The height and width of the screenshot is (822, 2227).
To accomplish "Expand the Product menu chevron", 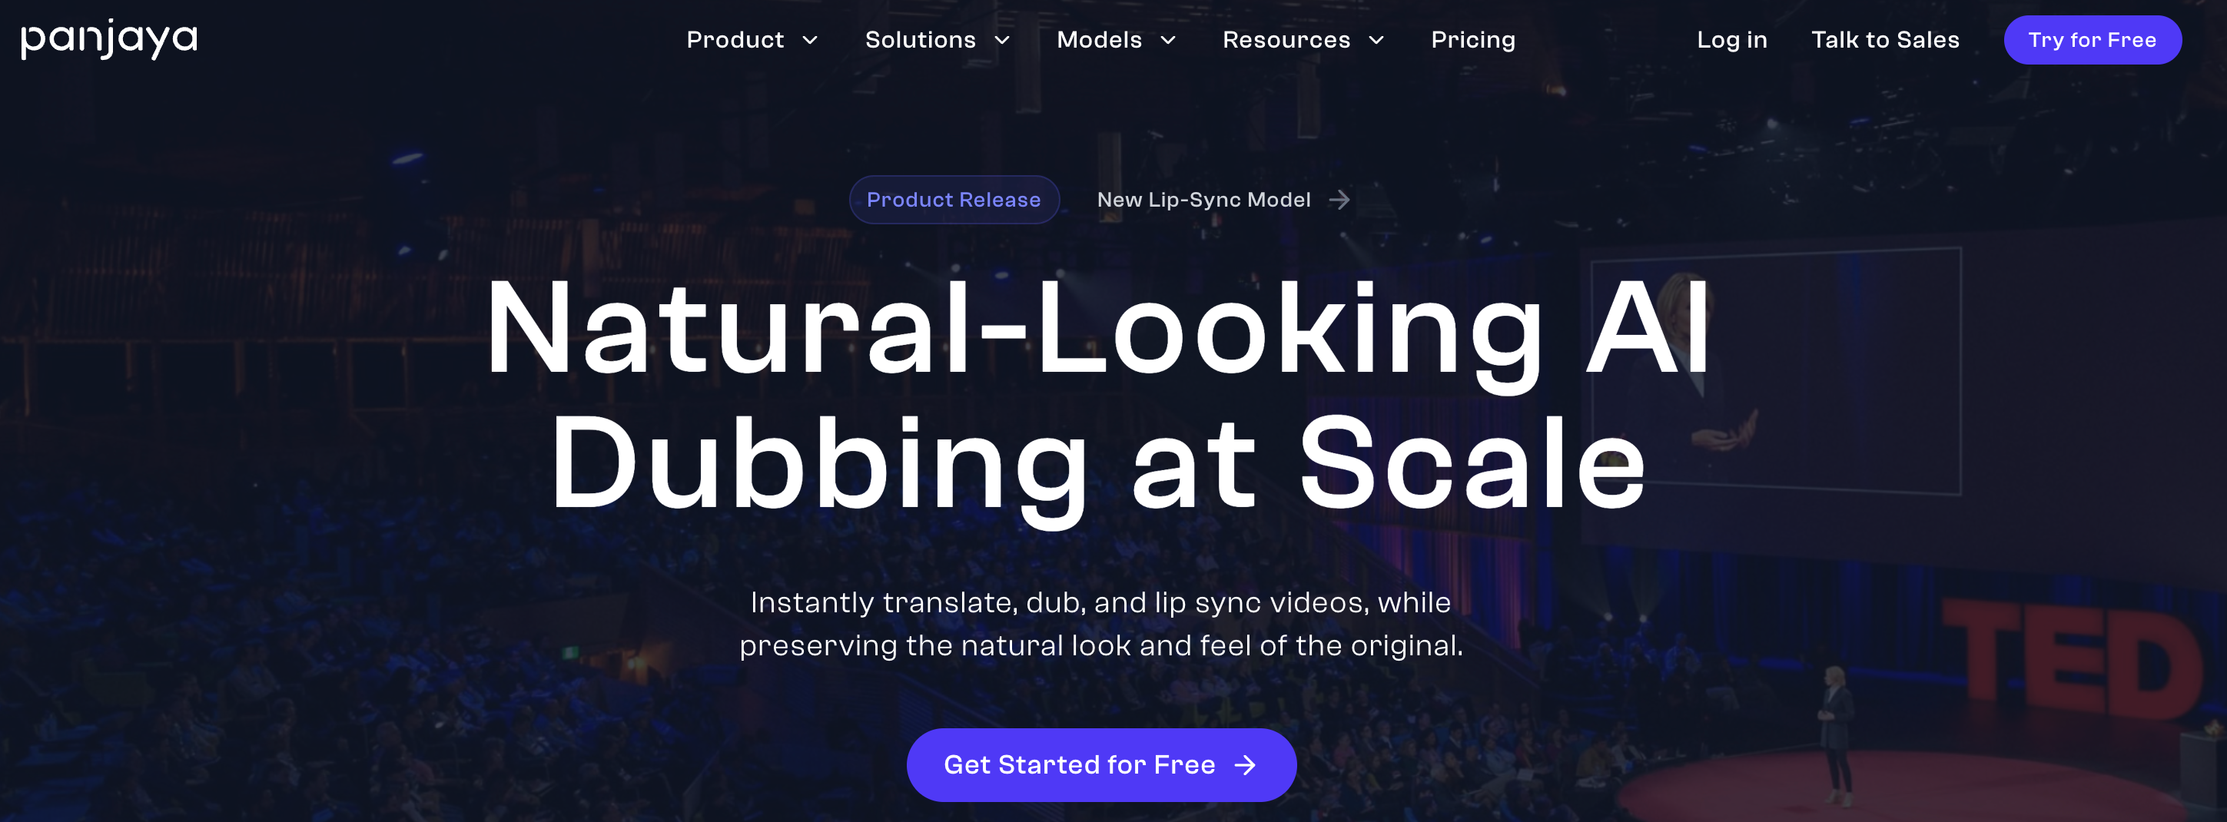I will point(810,40).
